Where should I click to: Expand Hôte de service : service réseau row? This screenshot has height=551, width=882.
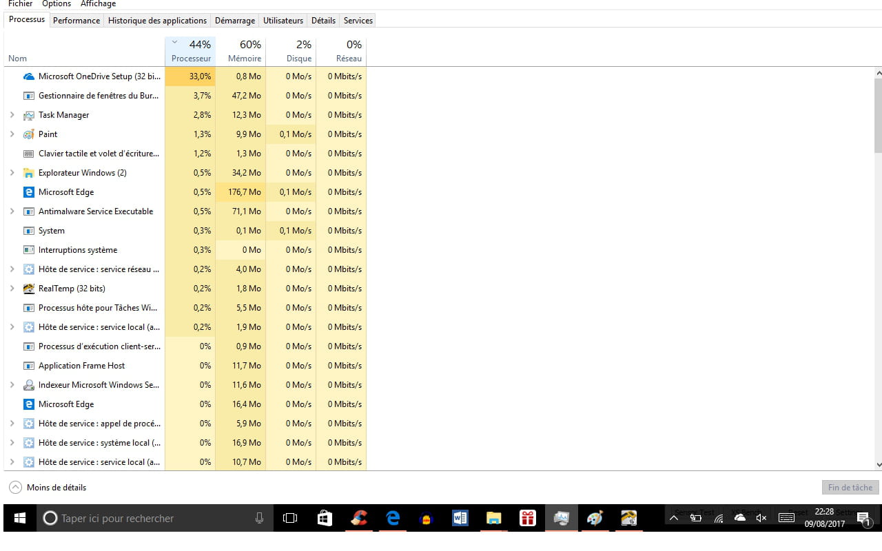click(12, 269)
